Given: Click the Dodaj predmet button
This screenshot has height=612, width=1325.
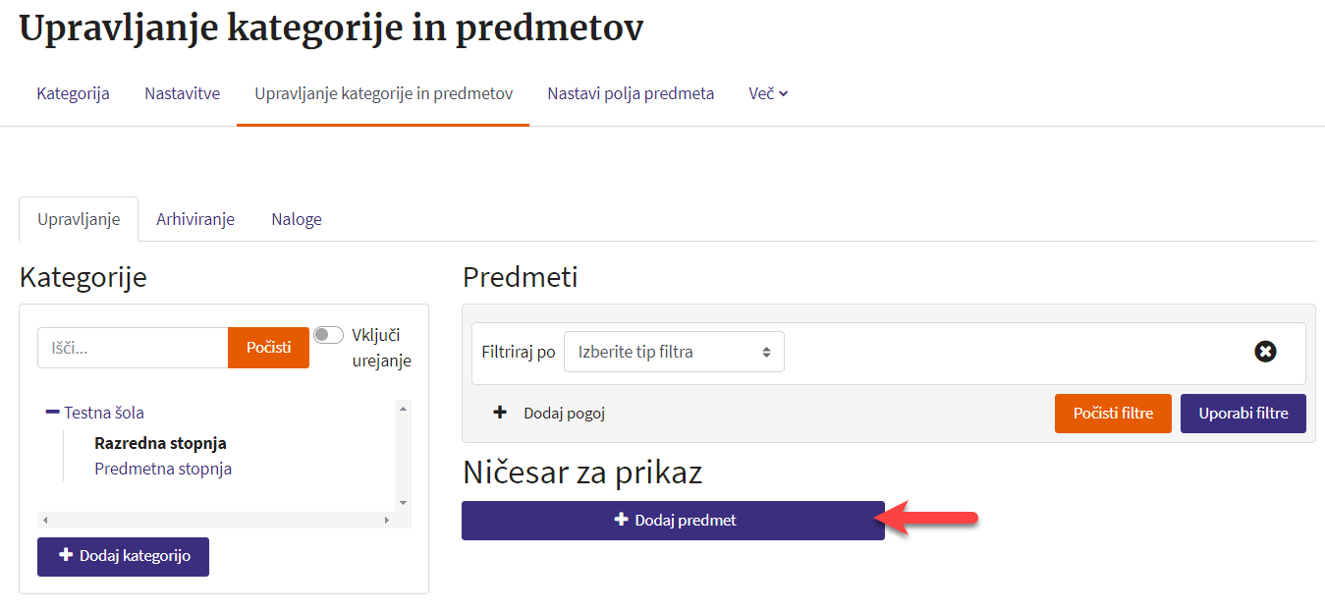Looking at the screenshot, I should click(673, 520).
